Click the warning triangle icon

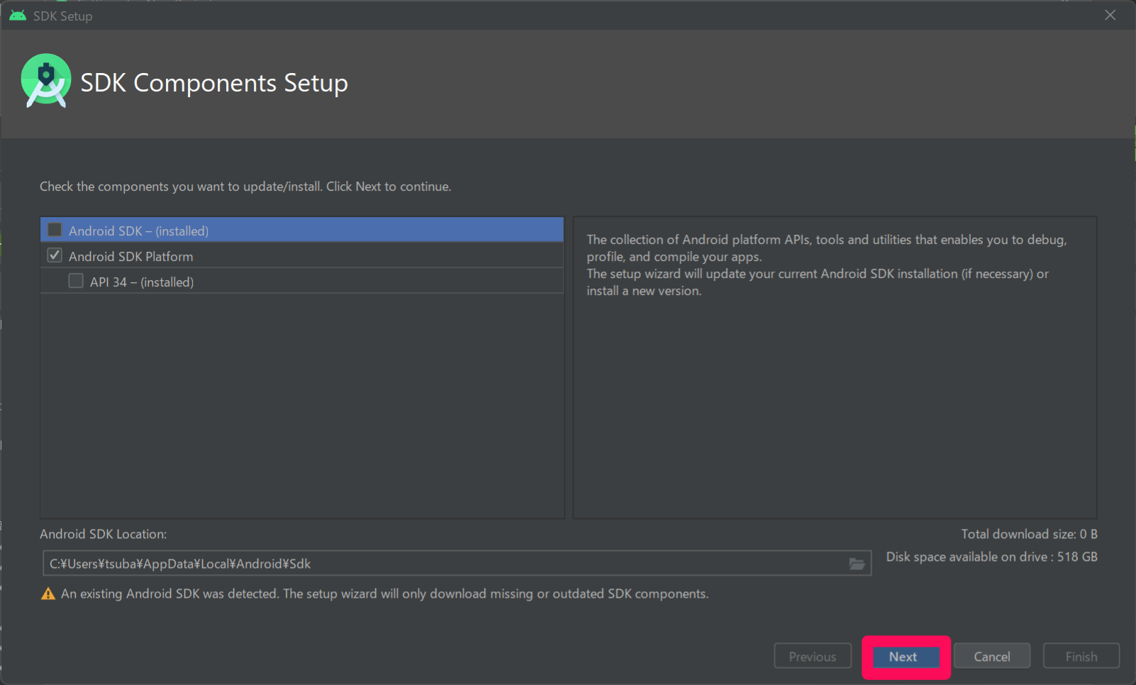point(48,594)
